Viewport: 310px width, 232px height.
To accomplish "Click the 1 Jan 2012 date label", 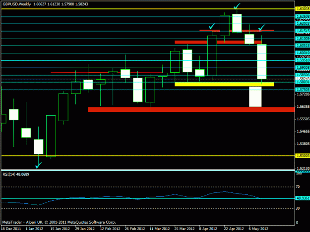I will point(34,229).
